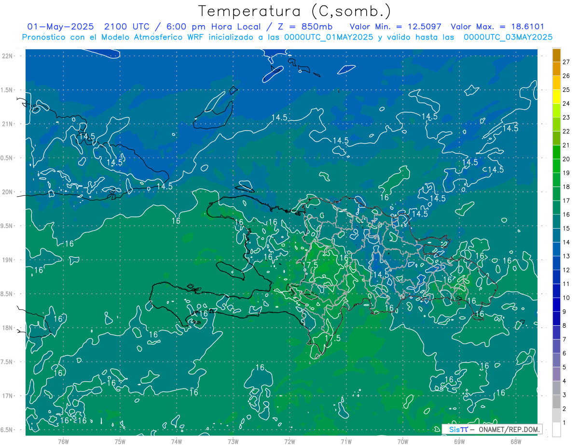Click the "8" value on the color scale
Screen dimensions: 579x448
pyautogui.click(x=565, y=326)
